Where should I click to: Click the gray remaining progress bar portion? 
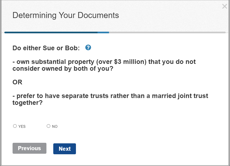tap(167, 32)
